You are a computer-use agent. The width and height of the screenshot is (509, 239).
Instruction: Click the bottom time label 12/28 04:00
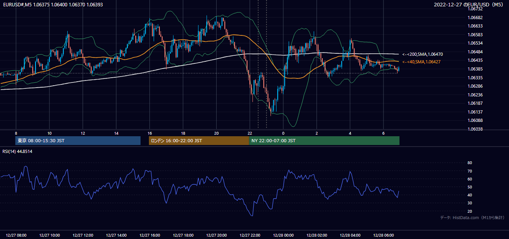(350, 235)
